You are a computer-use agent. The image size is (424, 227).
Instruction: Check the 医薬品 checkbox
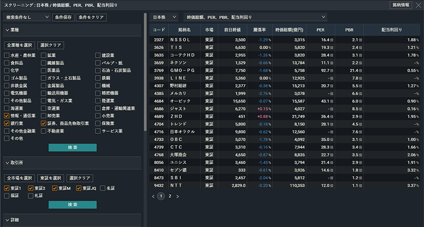tap(43, 70)
